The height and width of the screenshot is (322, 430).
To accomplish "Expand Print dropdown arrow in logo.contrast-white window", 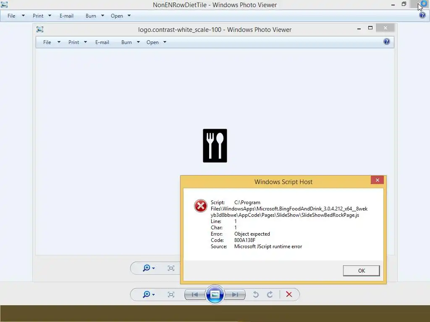I will [x=85, y=42].
